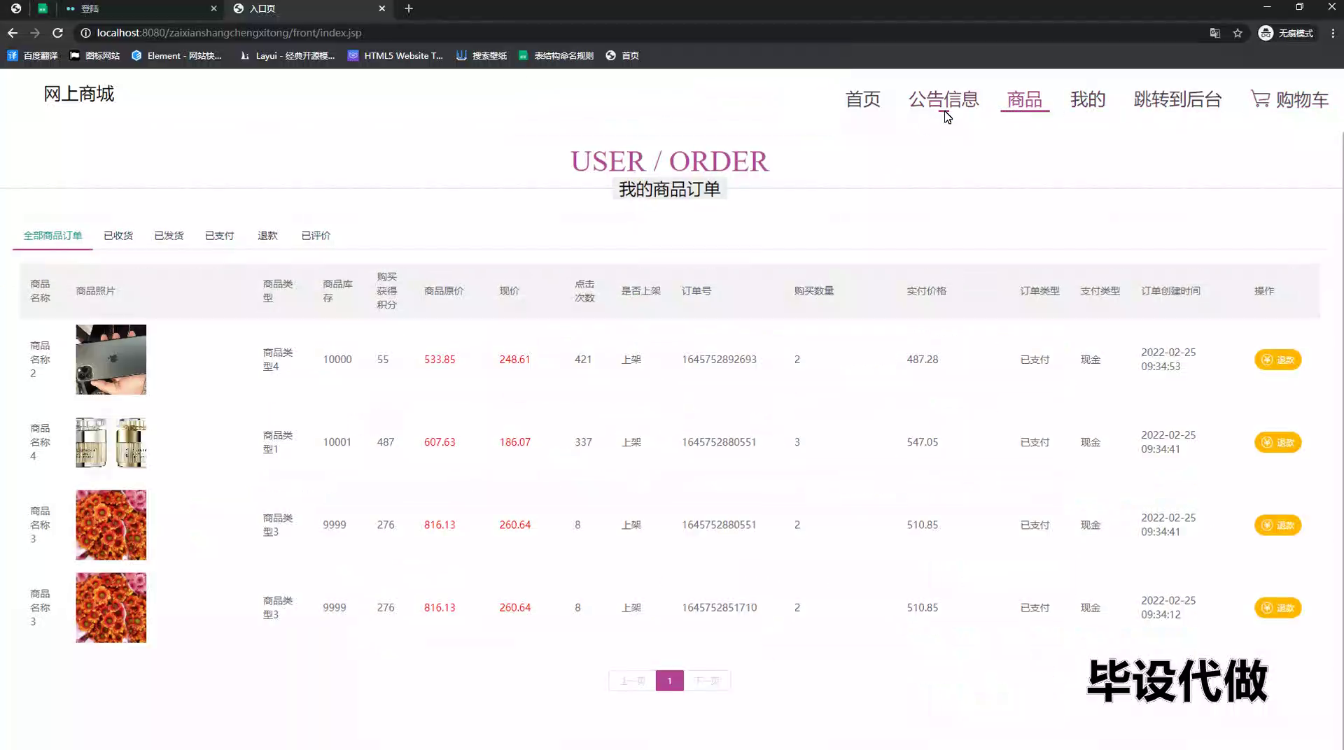Open 首页 bookmark in bookmarks bar
Viewport: 1344px width, 750px height.
622,55
